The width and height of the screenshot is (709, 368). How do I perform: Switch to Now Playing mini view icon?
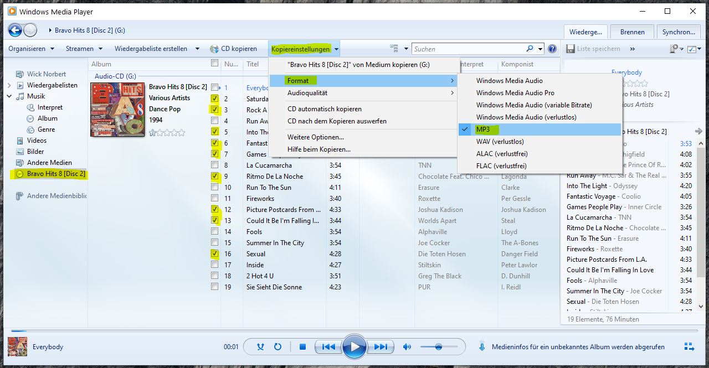pyautogui.click(x=689, y=346)
